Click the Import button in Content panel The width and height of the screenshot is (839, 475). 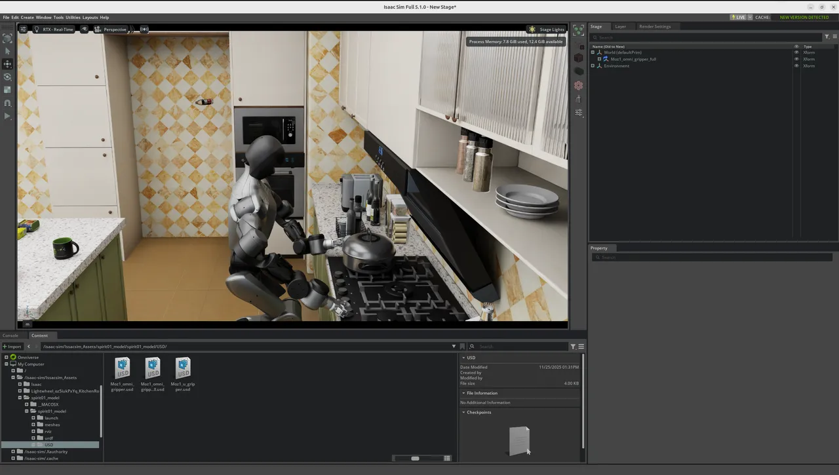12,347
